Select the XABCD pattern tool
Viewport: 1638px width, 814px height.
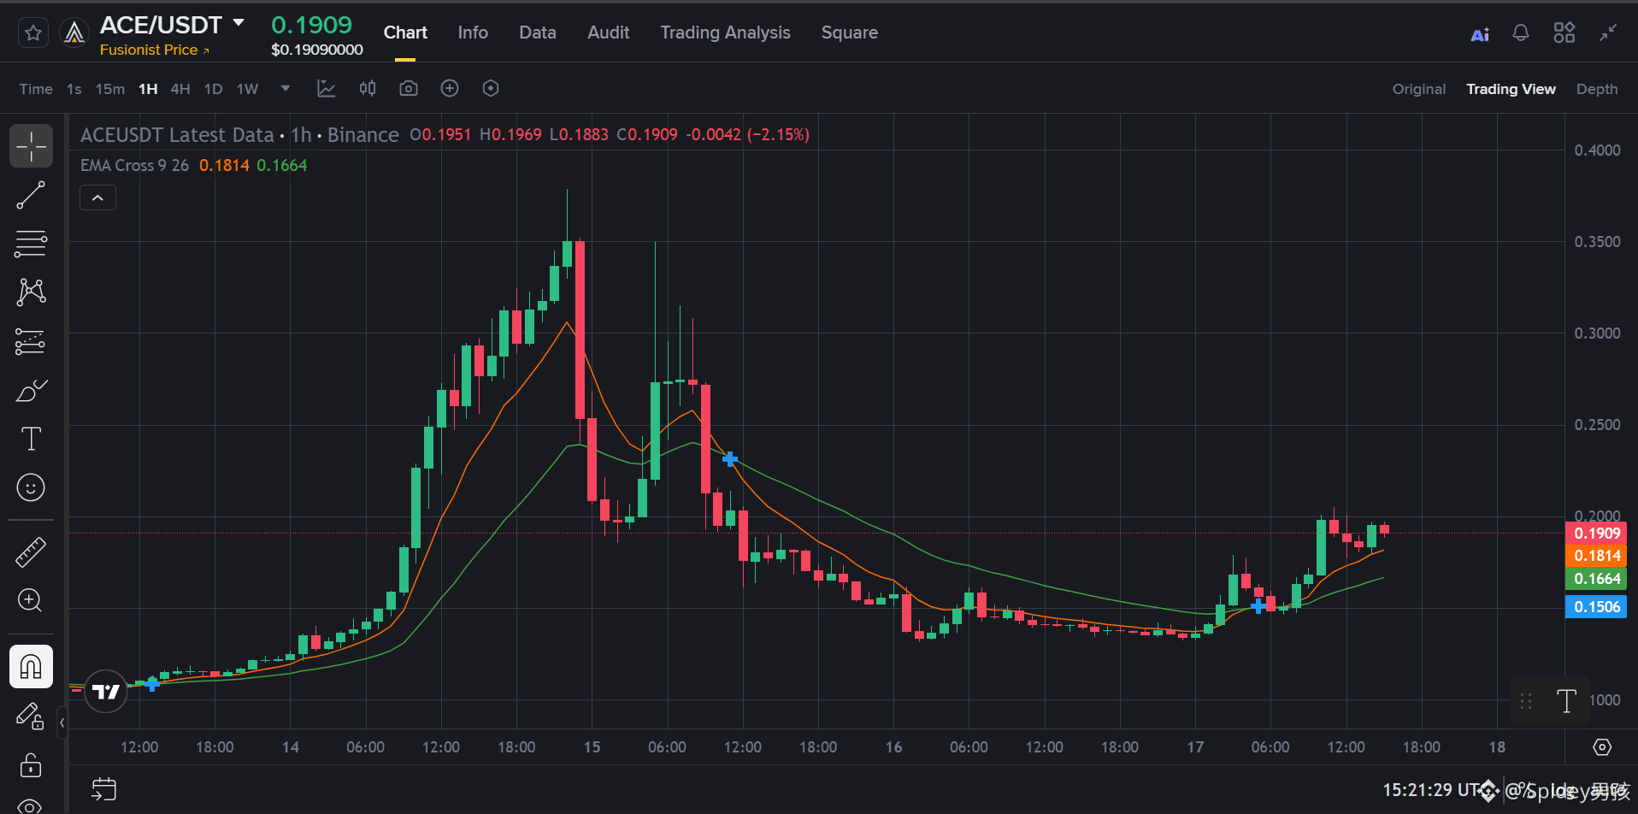pos(31,292)
